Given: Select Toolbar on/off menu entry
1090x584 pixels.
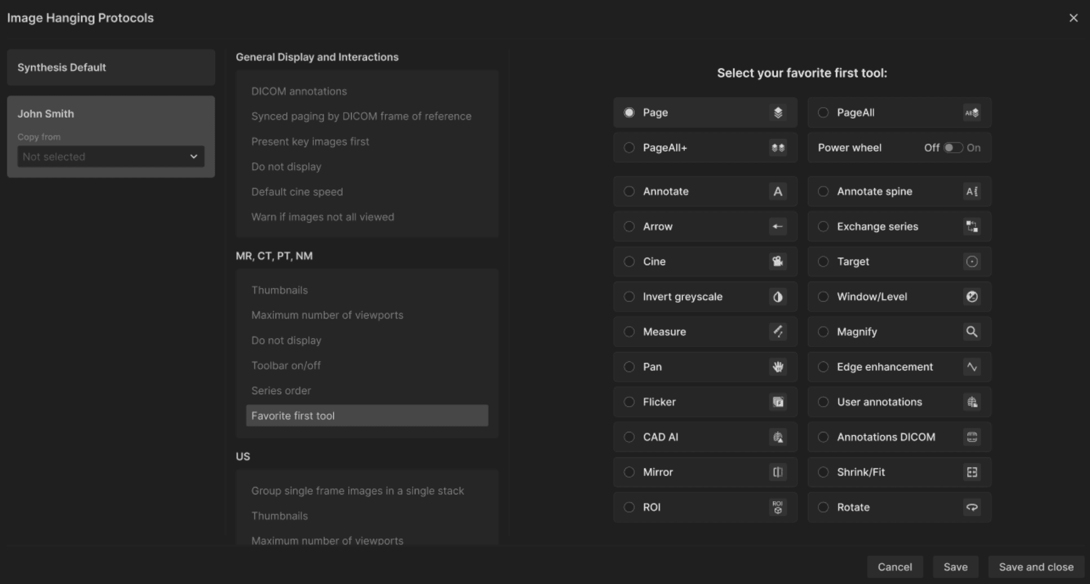Looking at the screenshot, I should pos(286,365).
